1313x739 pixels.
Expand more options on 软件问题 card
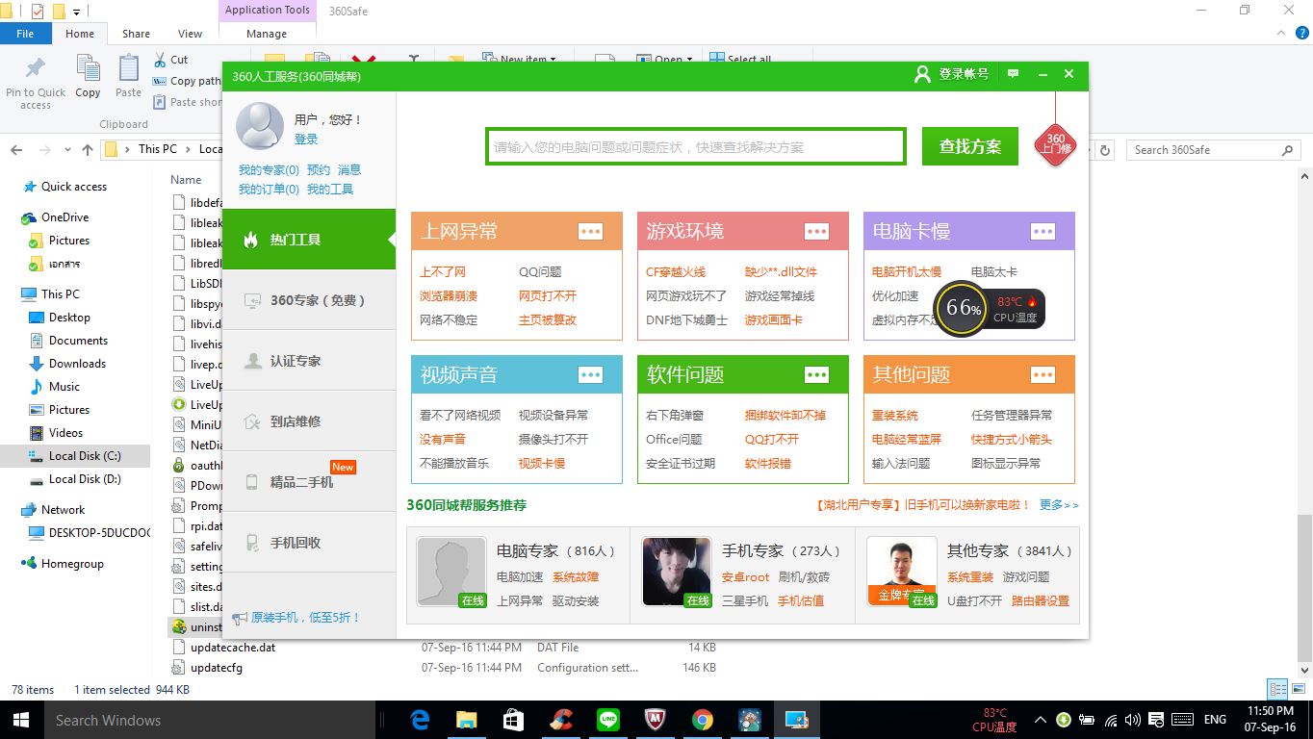coord(816,374)
